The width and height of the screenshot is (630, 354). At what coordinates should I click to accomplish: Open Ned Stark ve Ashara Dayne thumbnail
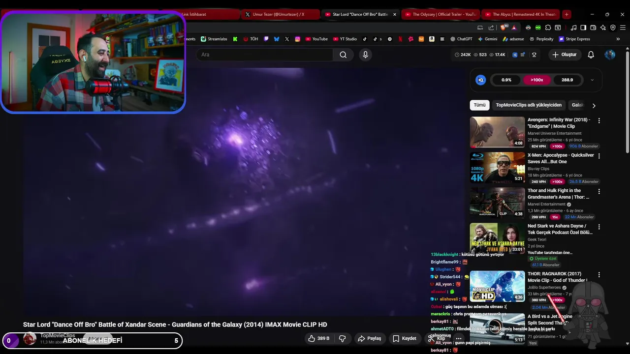click(x=497, y=238)
